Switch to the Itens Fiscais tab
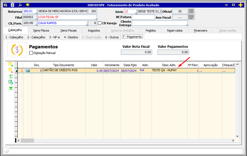The width and height of the screenshot is (247, 156). click(x=69, y=30)
